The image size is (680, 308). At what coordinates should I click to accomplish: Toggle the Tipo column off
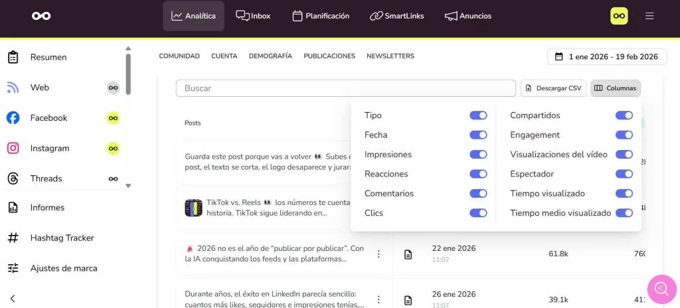[478, 116]
